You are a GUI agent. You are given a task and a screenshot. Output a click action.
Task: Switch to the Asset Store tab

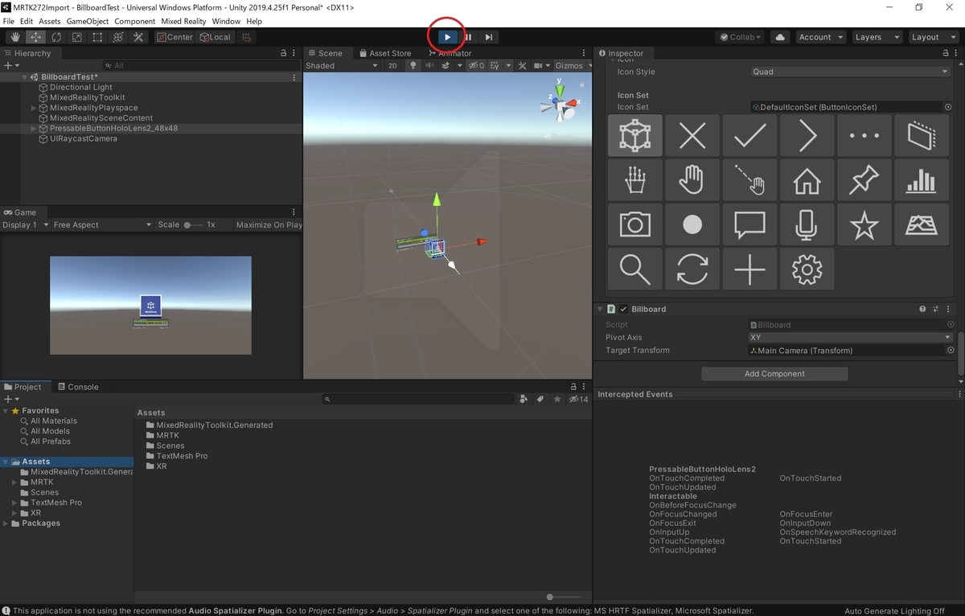point(385,53)
